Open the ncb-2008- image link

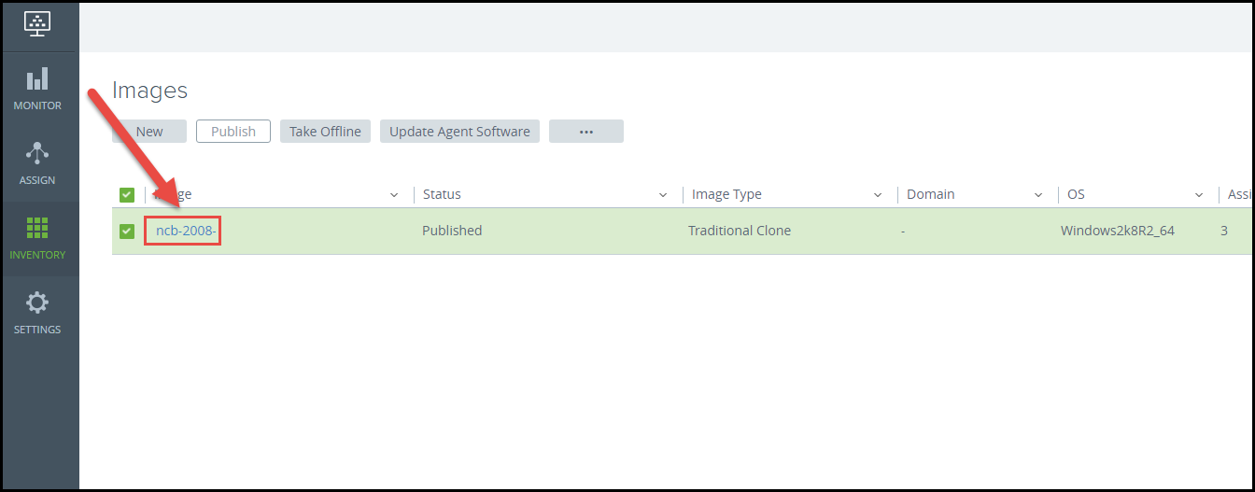(185, 231)
